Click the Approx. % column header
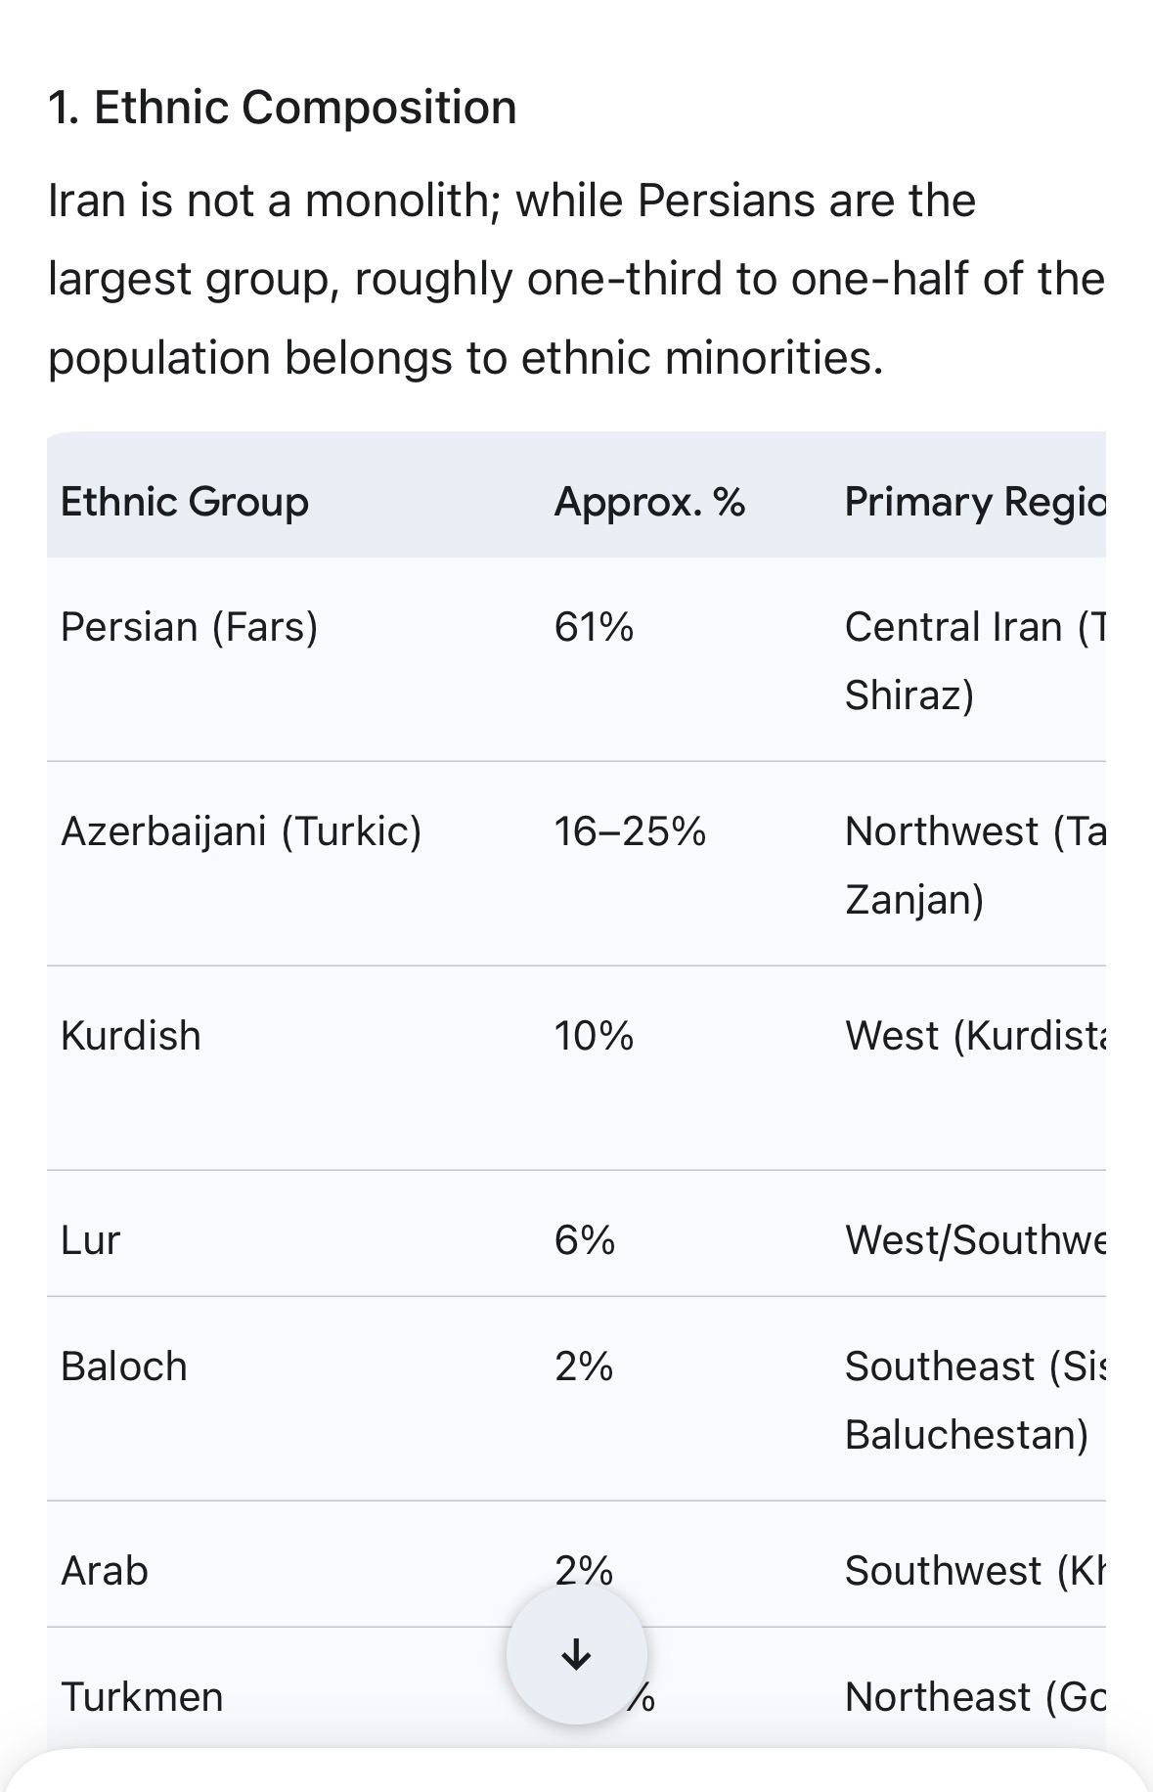 (x=649, y=502)
